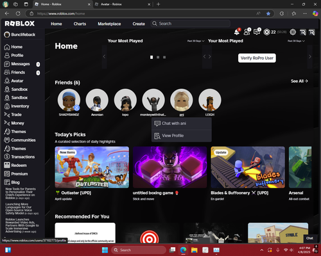Open Aeonian friend avatar
321x256 pixels.
pos(97,100)
